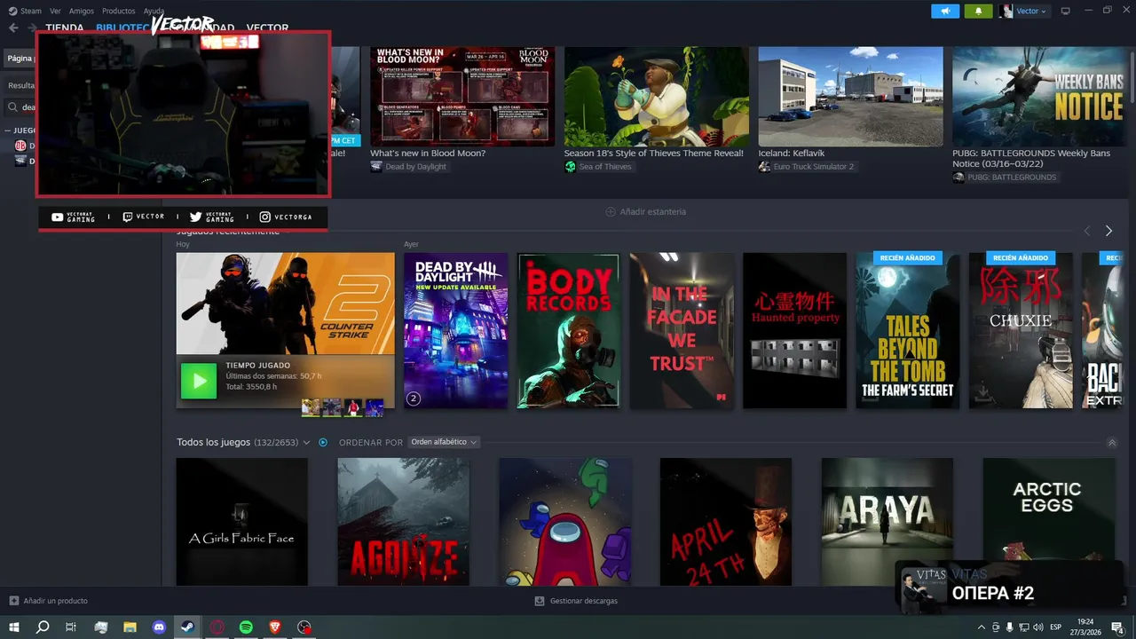This screenshot has width=1136, height=639.
Task: Open A Girls Fabric Face game tile
Action: [x=242, y=522]
